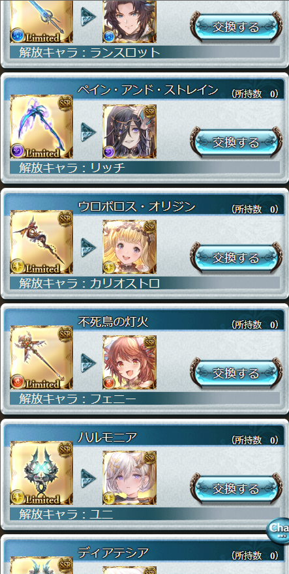Click the Limited sword weapon thumbnail for ランスロット
This screenshot has width=289, height=574.
pyautogui.click(x=41, y=22)
